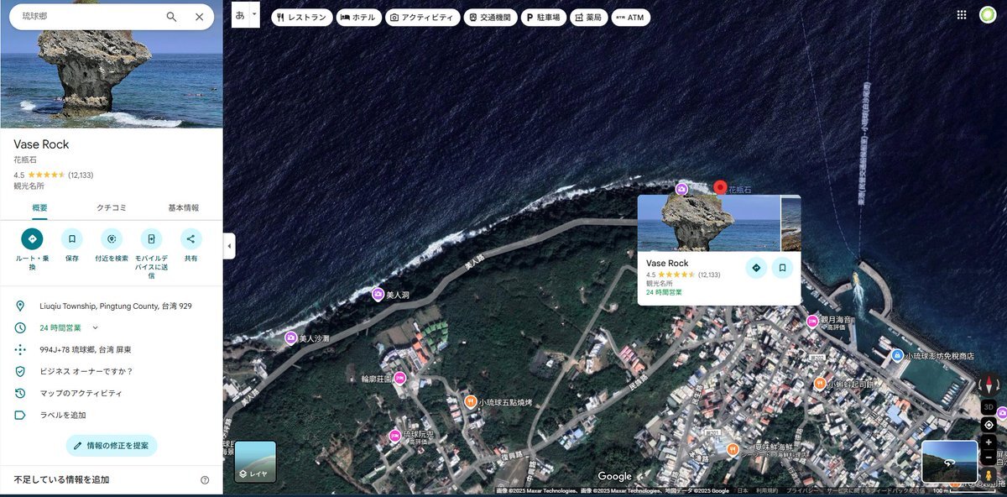Click 情報の修正を提案 button
Viewport: 1007px width, 497px height.
click(x=112, y=445)
